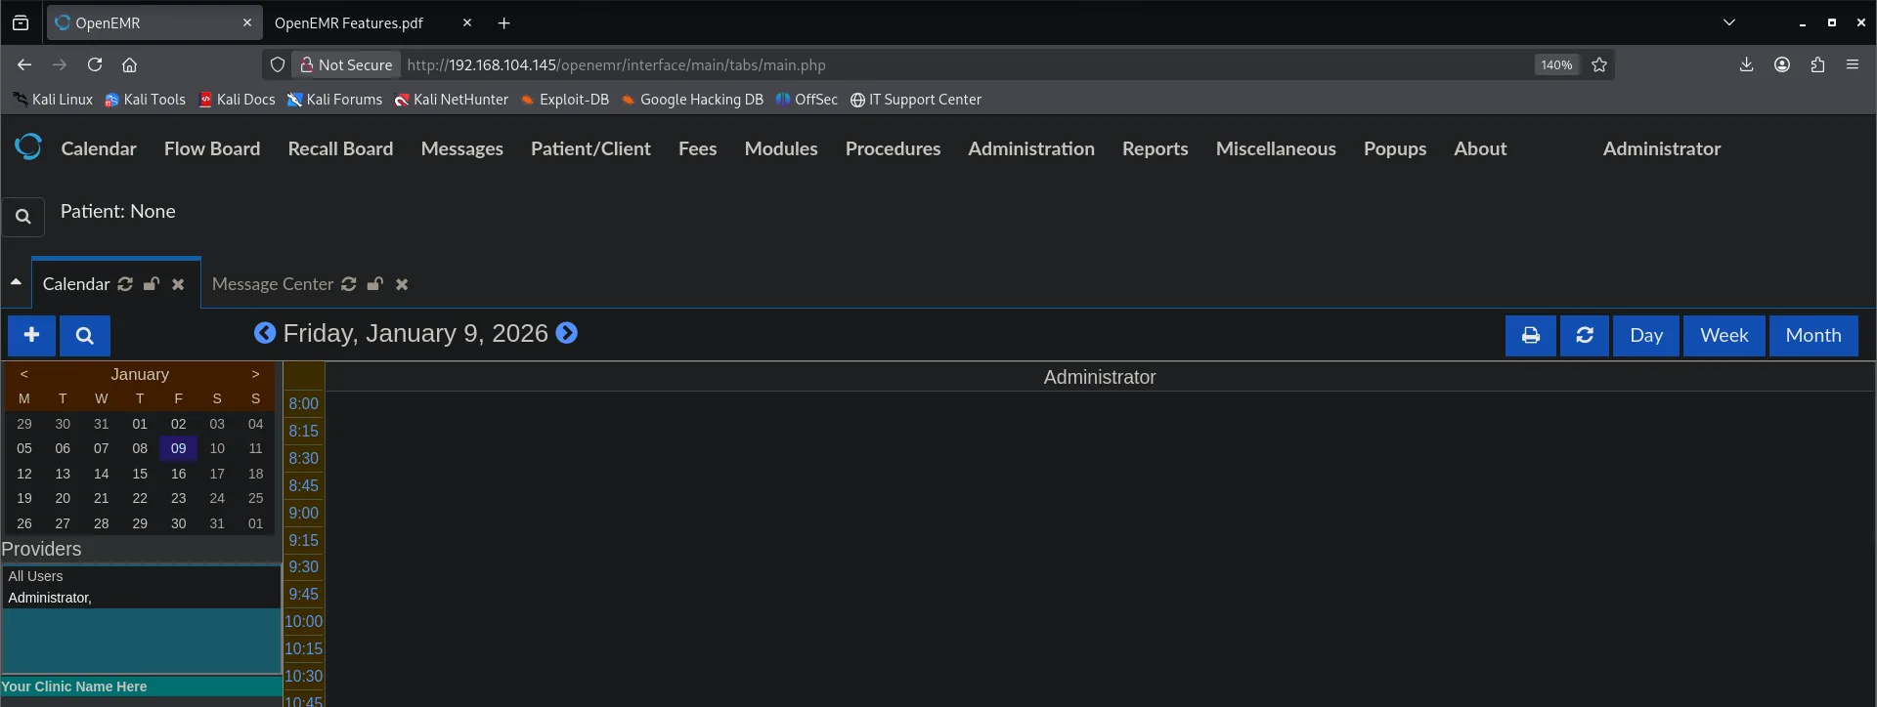Viewport: 1877px width, 707px height.
Task: Close the Calendar tab
Action: coord(178,284)
